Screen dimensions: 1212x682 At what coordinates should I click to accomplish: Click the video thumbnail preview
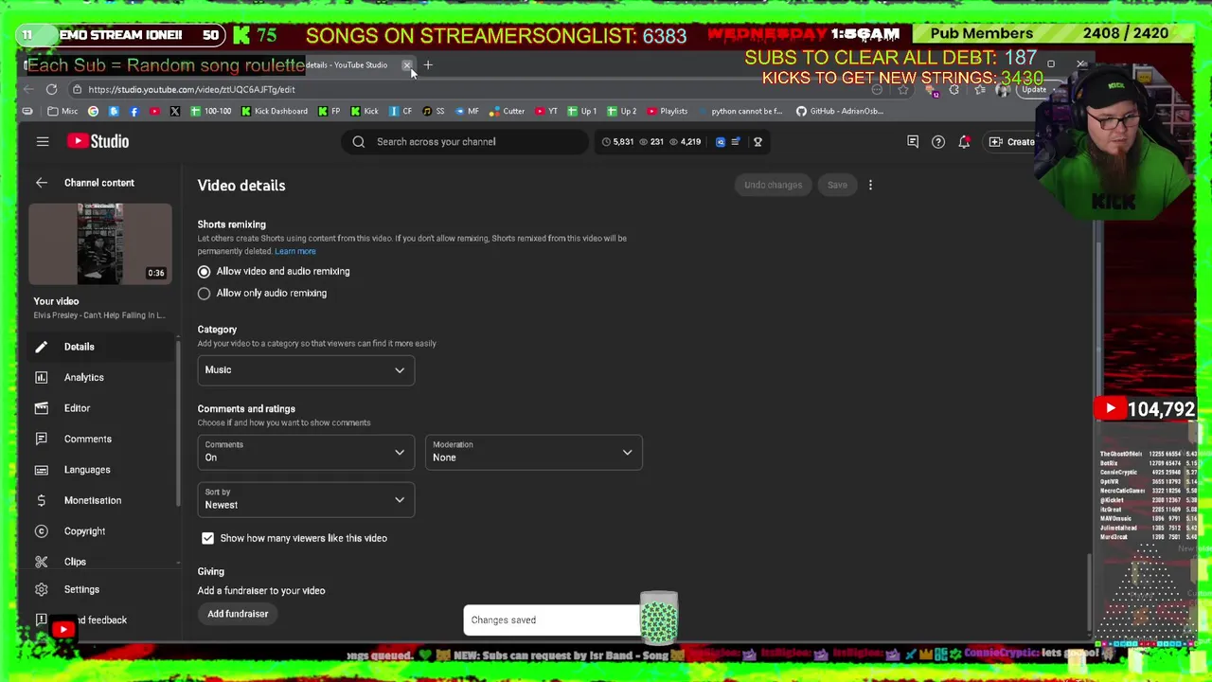pos(99,244)
